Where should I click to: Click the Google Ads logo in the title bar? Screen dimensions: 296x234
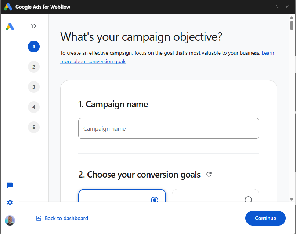click(8, 7)
